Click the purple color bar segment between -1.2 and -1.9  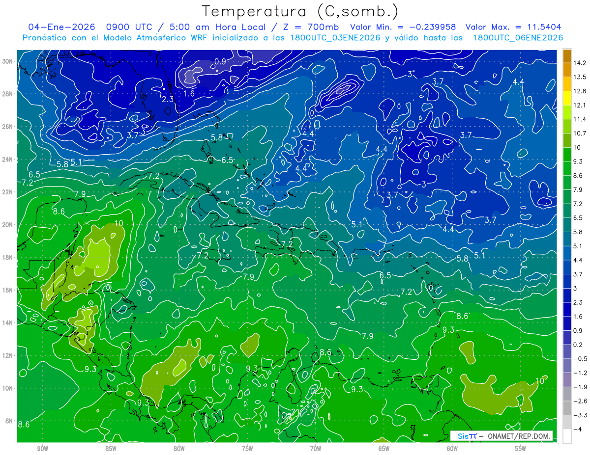click(567, 380)
